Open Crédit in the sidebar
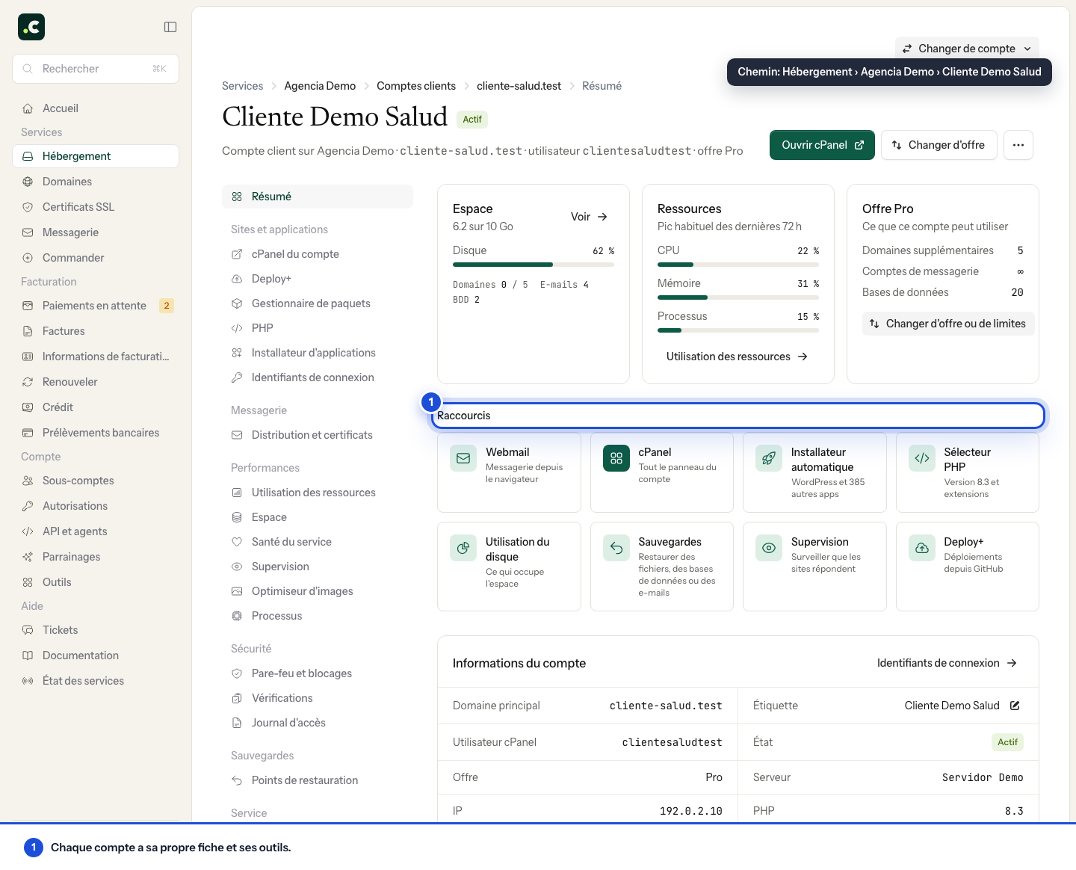 pyautogui.click(x=96, y=407)
